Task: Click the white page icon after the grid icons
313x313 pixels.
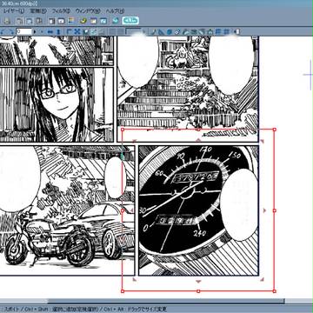Action: point(236,31)
